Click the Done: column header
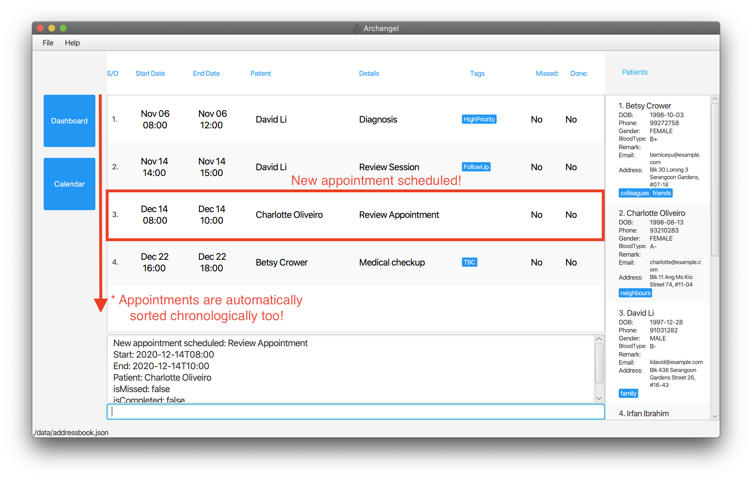The image size is (752, 480). tap(579, 73)
